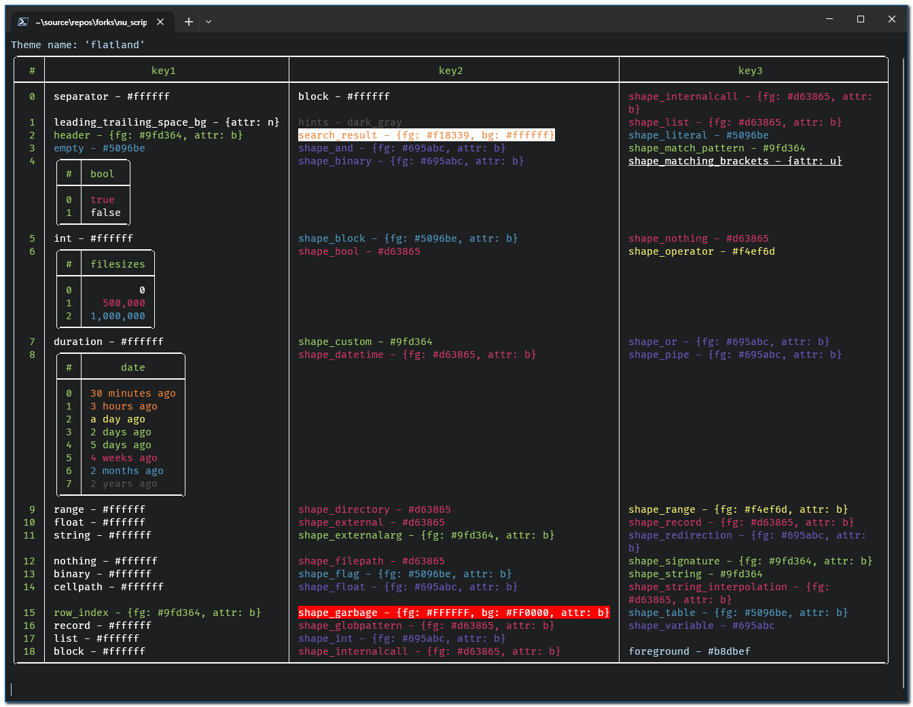Click the 'false' value in bool table
This screenshot has width=913, height=707.
coord(106,213)
